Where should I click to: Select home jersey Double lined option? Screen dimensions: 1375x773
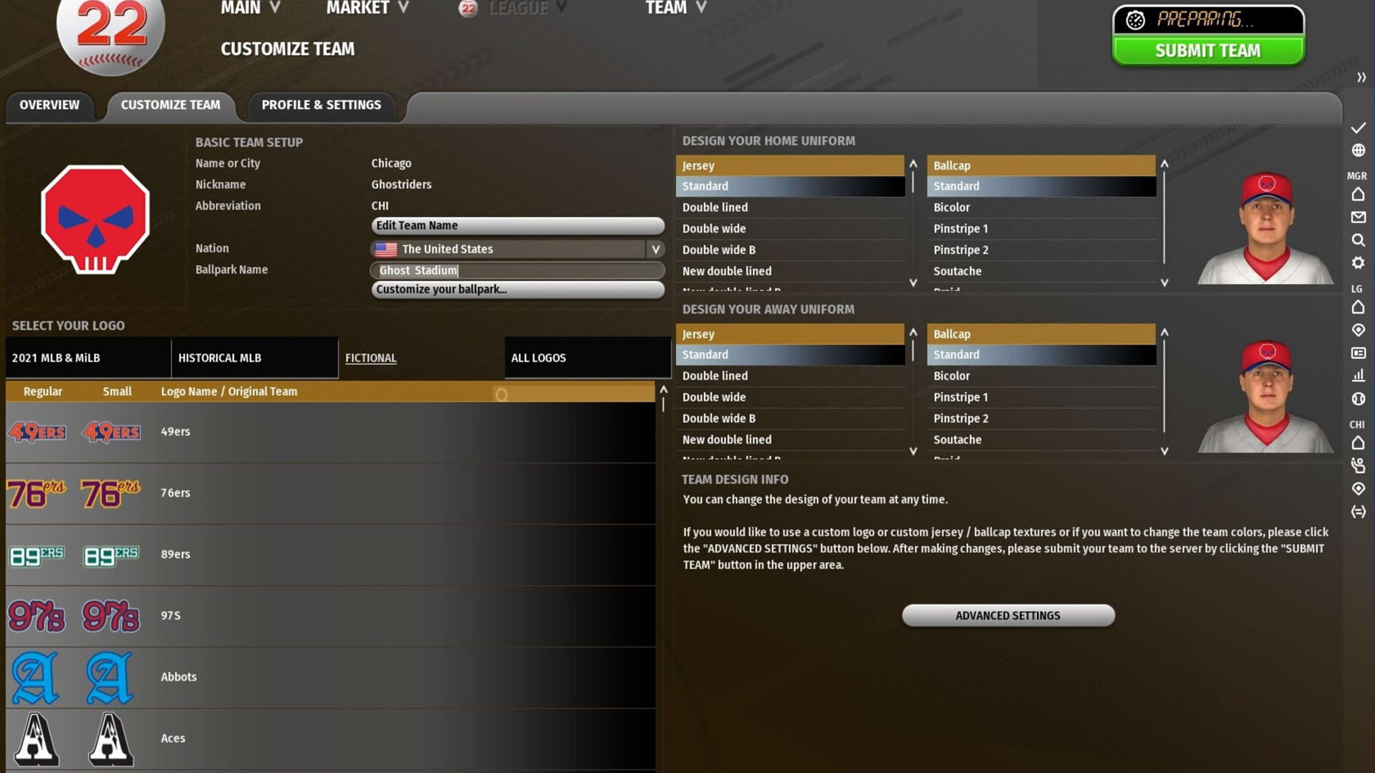(x=790, y=208)
